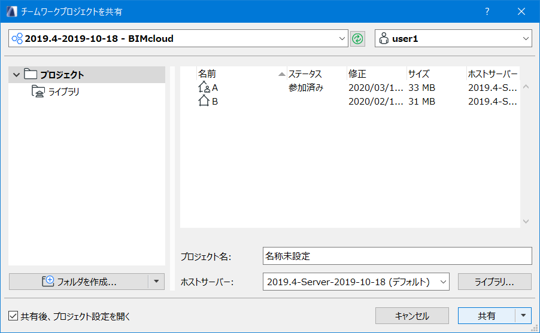Click the プロジェクト folder icon in the tree
Viewport: 540px width, 333px height.
tap(31, 74)
